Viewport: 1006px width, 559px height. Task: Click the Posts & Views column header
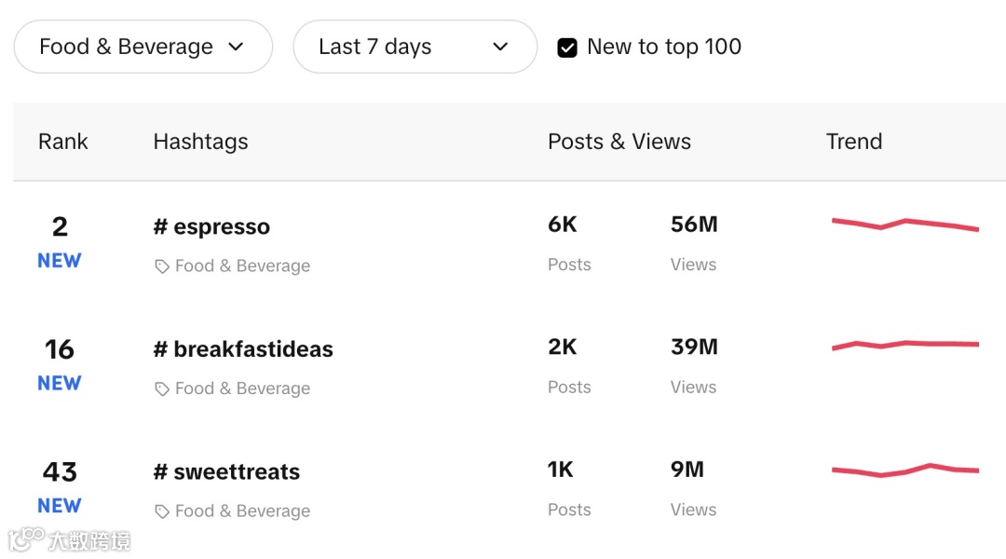pos(619,142)
